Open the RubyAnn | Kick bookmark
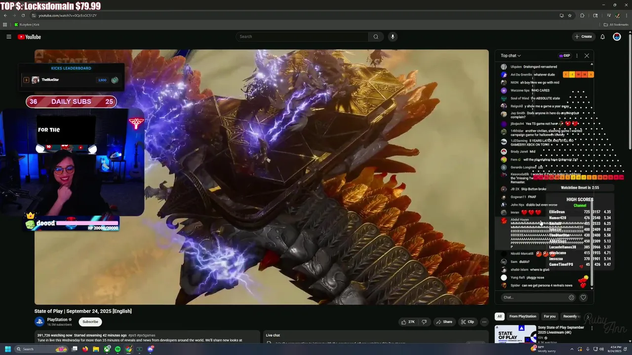Screen dimensions: 632x355 pyautogui.click(x=27, y=25)
